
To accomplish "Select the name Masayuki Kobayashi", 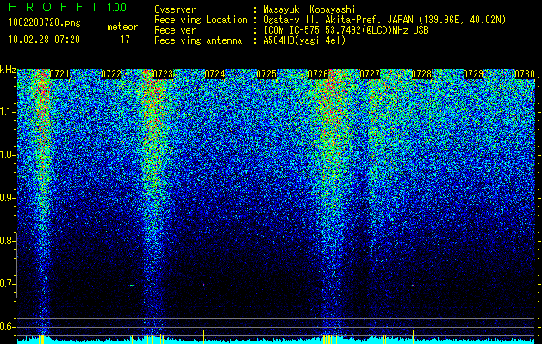I will click(309, 9).
